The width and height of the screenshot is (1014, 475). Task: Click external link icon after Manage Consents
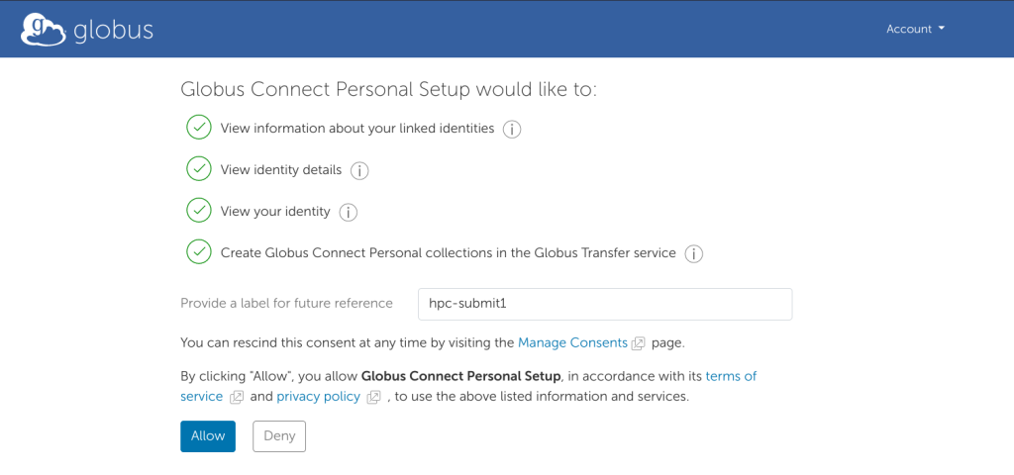pos(639,343)
